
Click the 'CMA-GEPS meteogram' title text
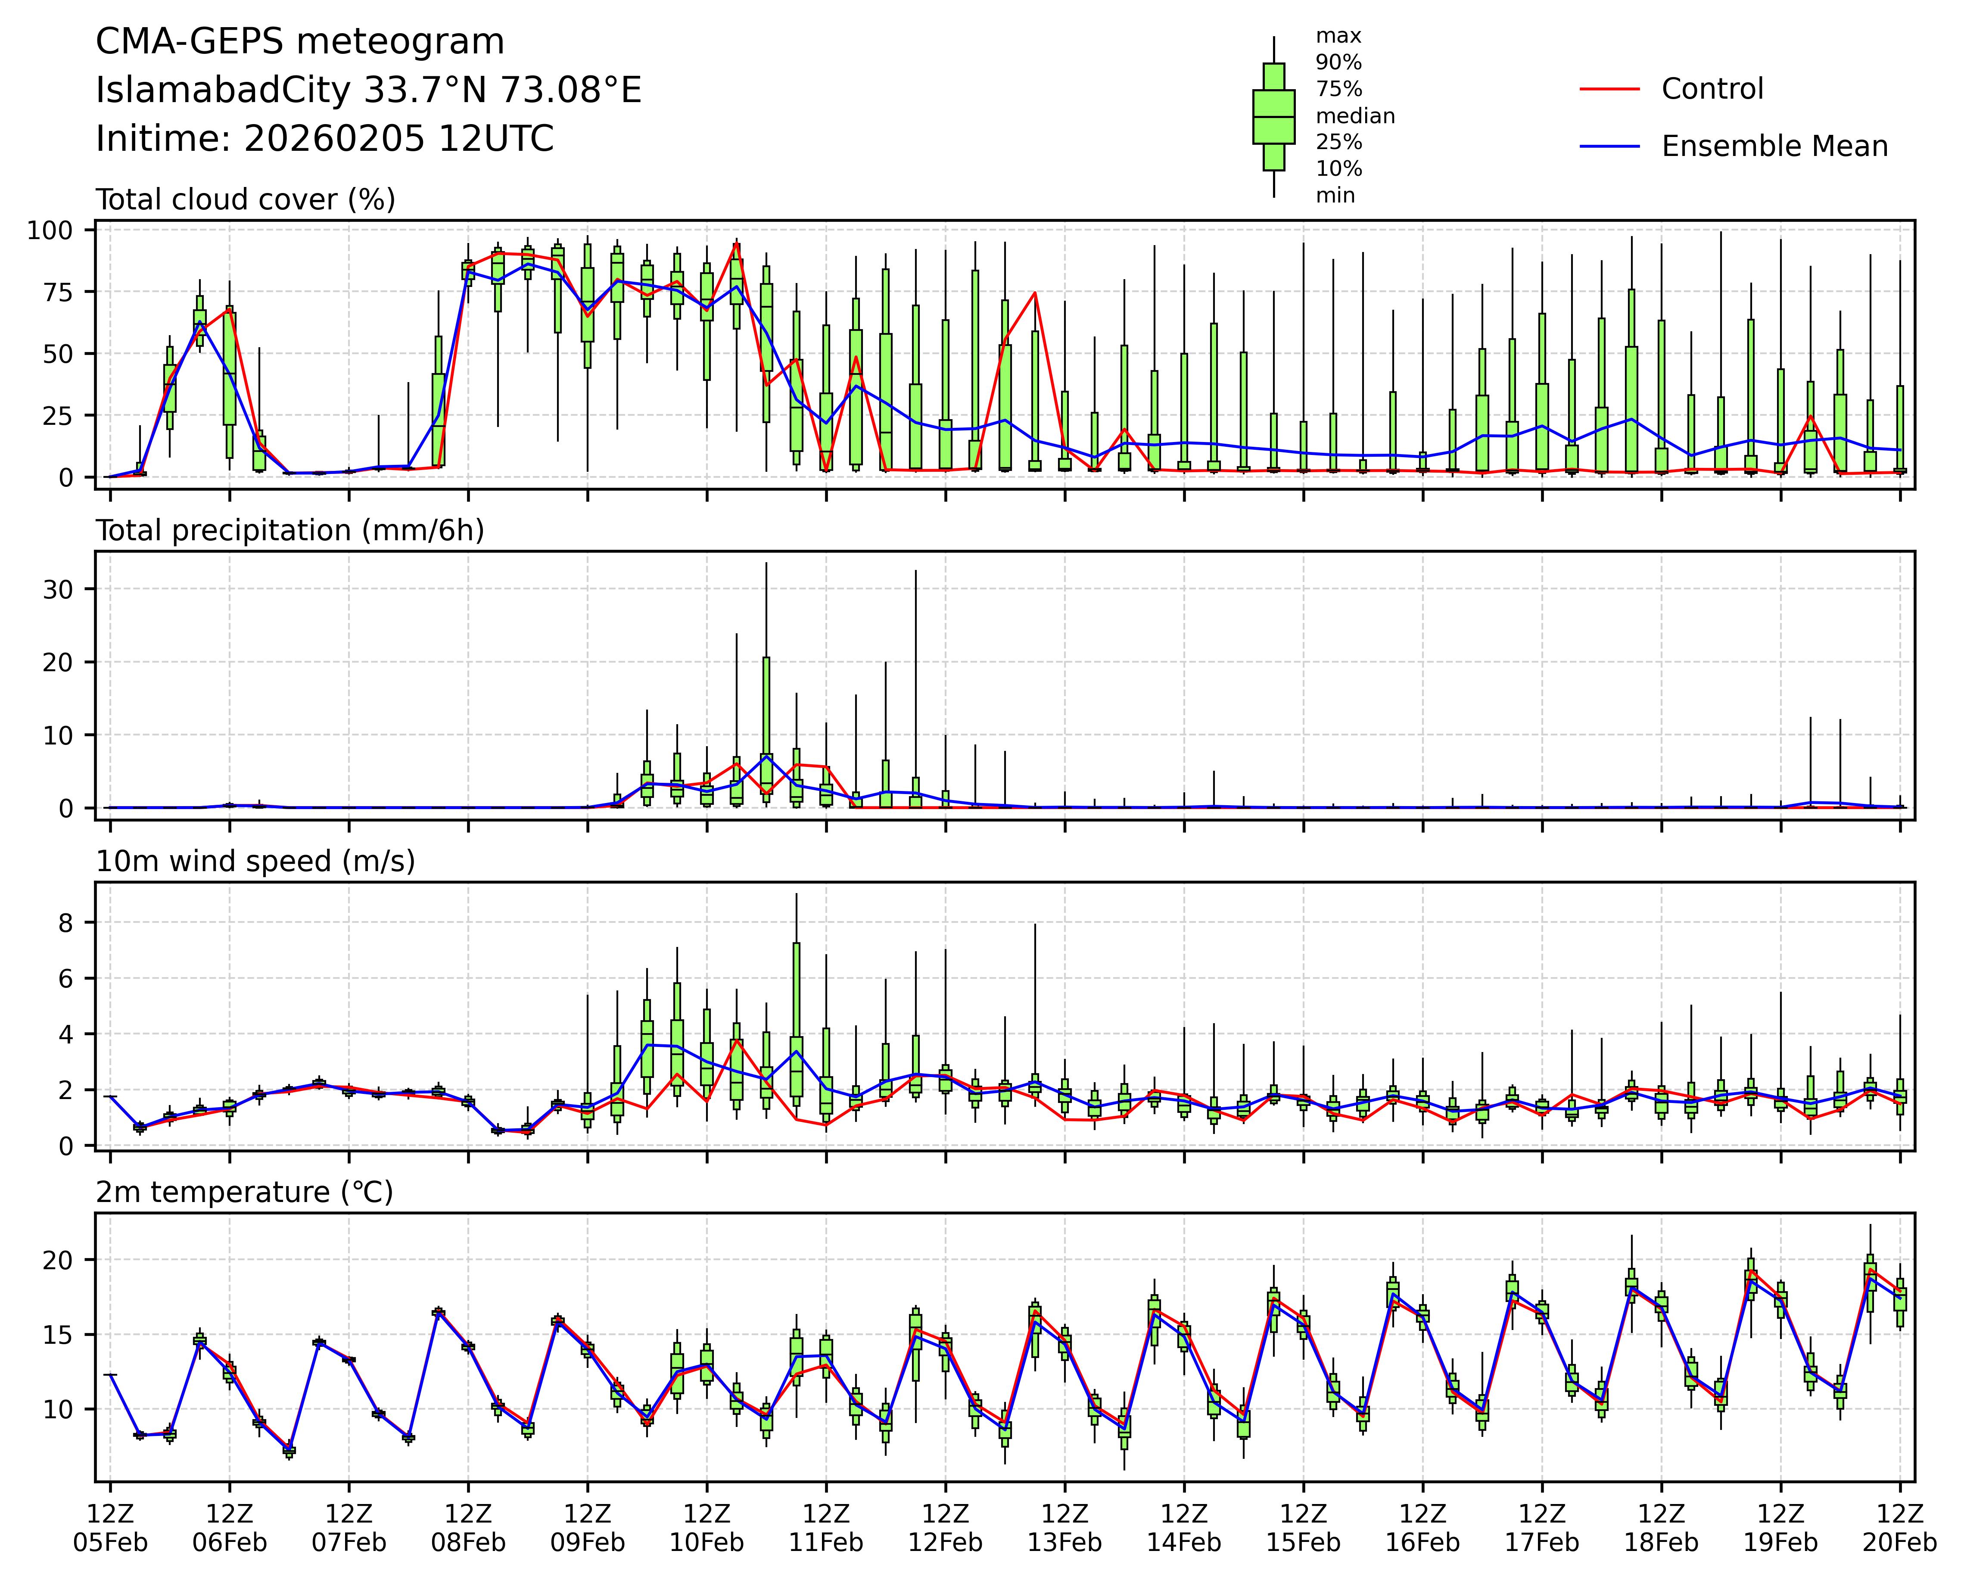click(300, 42)
